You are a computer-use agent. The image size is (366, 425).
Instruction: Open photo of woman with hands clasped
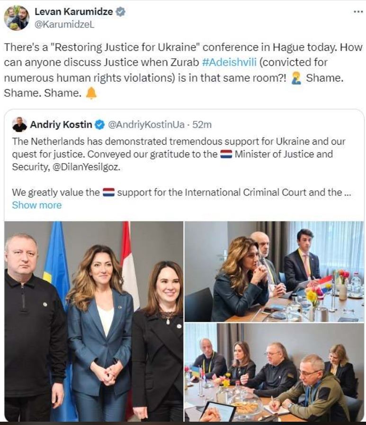click(x=274, y=271)
